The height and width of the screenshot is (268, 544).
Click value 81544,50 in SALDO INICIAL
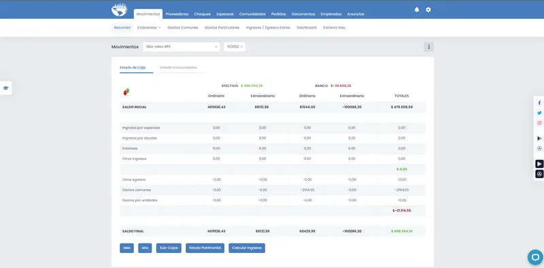[x=307, y=107]
